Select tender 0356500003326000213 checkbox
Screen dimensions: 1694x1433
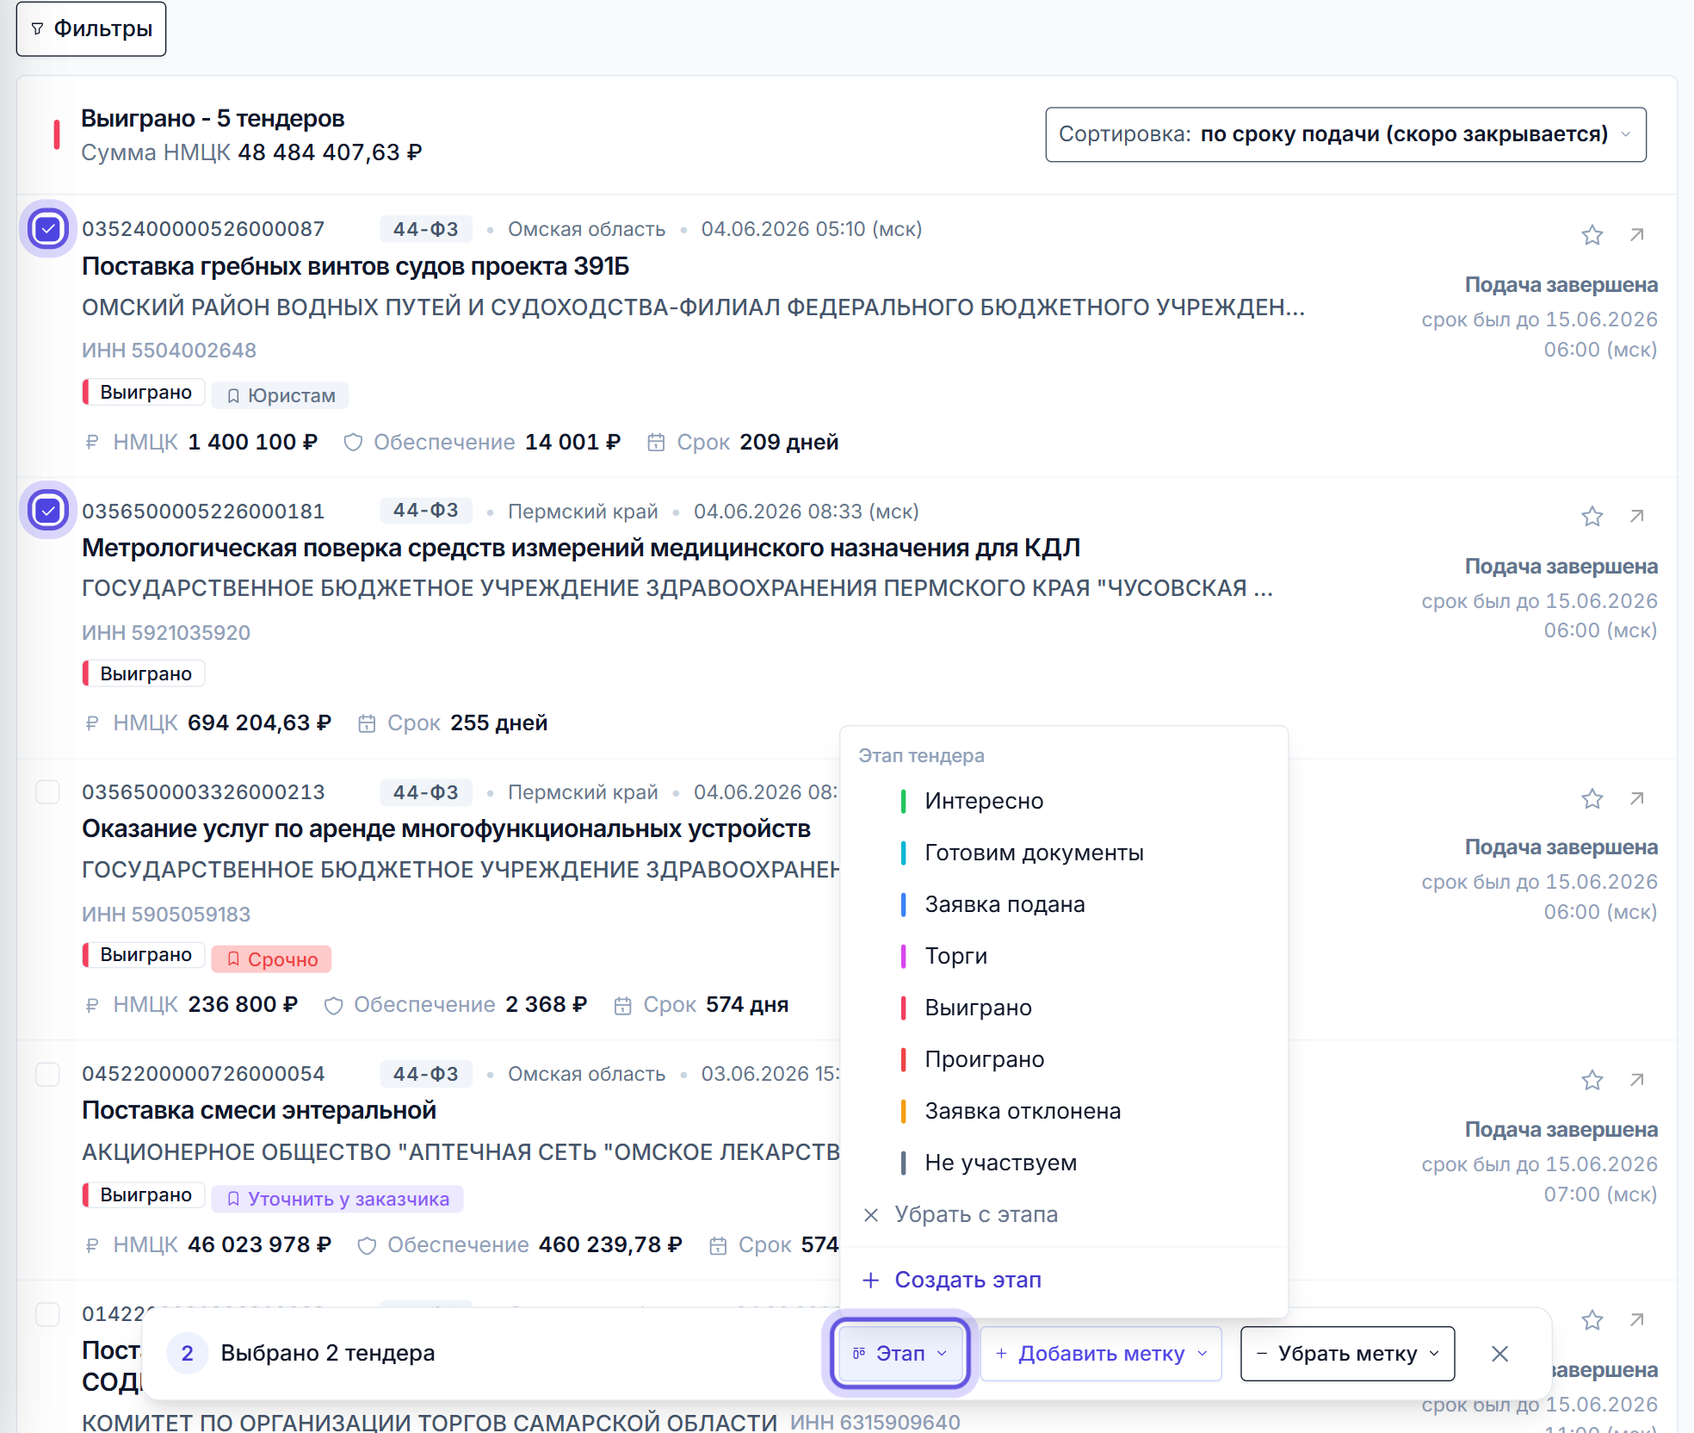(48, 792)
